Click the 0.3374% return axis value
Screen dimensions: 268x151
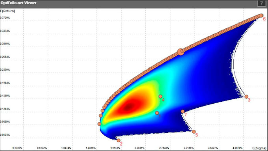[x=5, y=31]
